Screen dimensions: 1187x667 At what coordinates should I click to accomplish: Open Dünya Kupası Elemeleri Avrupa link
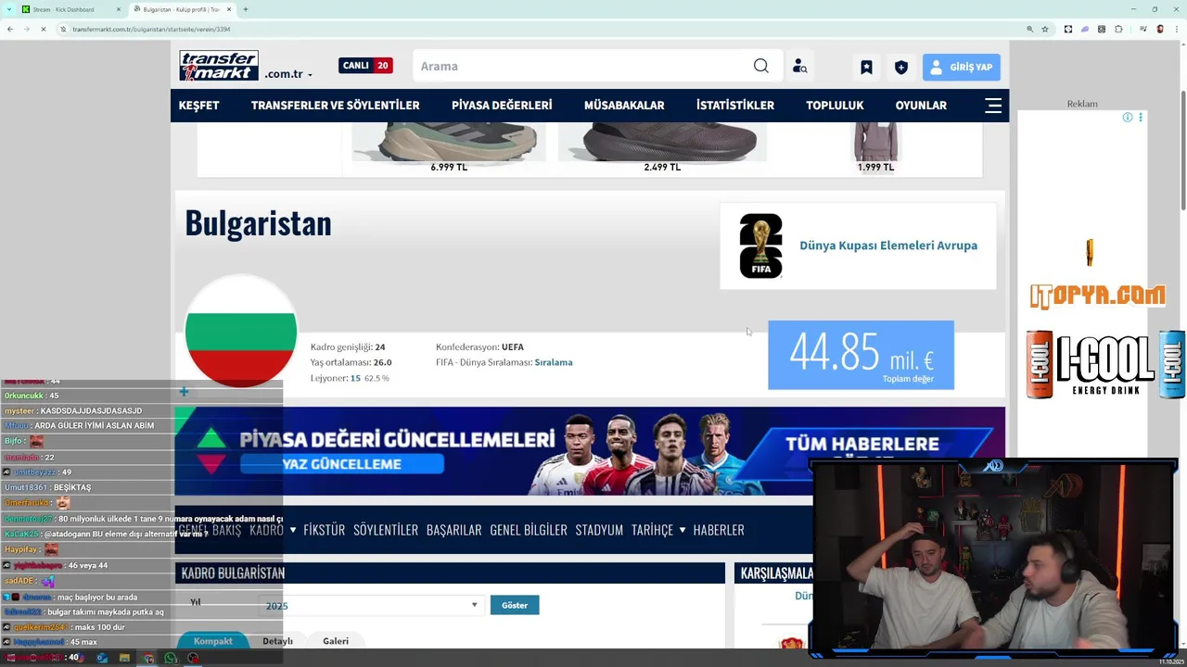click(x=888, y=245)
